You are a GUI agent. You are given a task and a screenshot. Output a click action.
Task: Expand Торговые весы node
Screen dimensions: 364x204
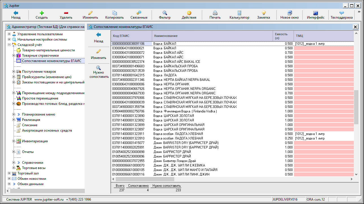click(x=14, y=168)
